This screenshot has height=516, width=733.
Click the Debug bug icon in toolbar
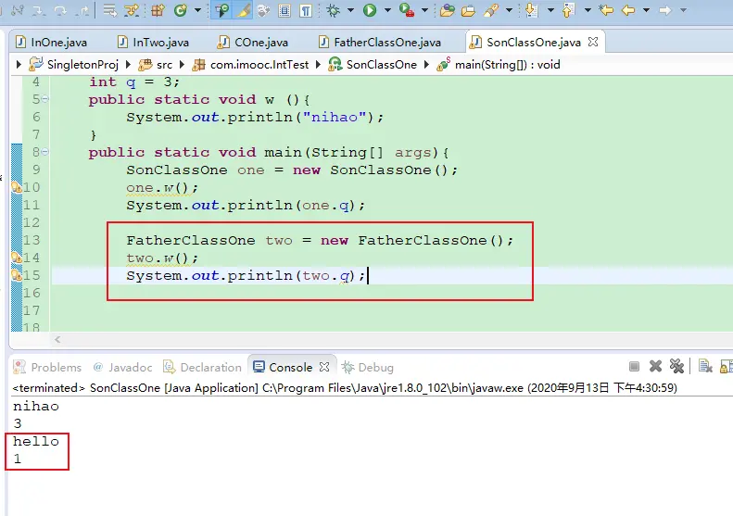[334, 11]
